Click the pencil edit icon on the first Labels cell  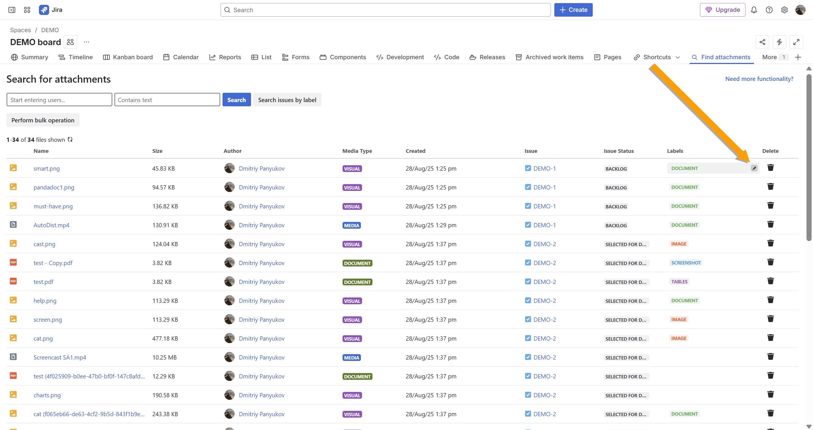click(x=754, y=168)
